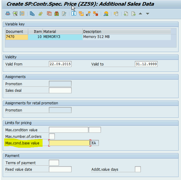Go to previous page with up arrow
This screenshot has height=180, width=181.
[140, 14]
